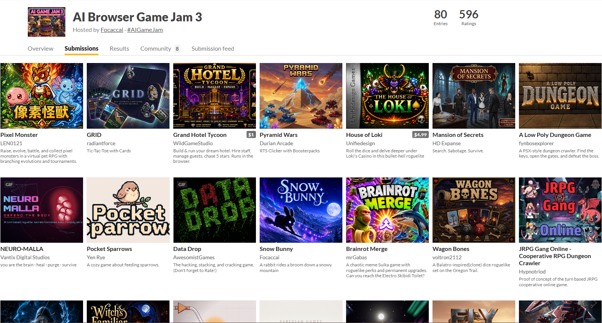Viewport: 602px width, 323px height.
Task: Visit radiantforce's profile link
Action: point(101,143)
